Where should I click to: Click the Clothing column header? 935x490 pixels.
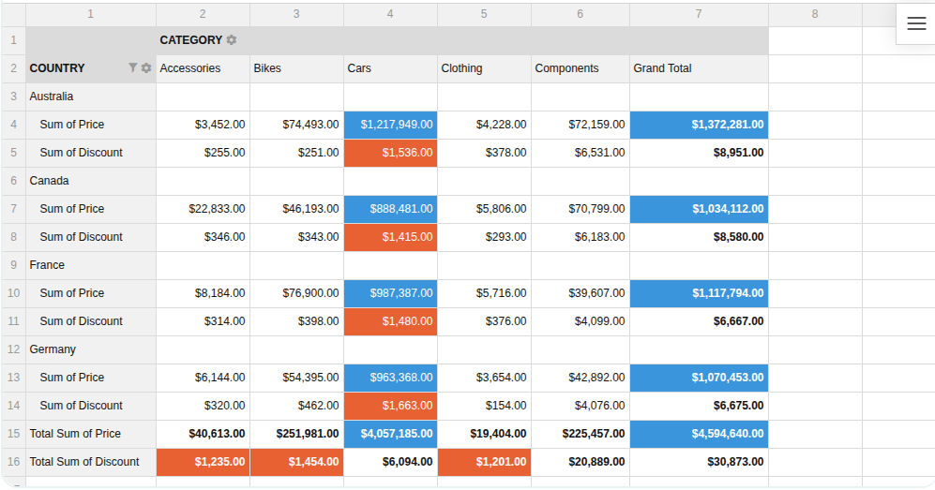point(461,68)
